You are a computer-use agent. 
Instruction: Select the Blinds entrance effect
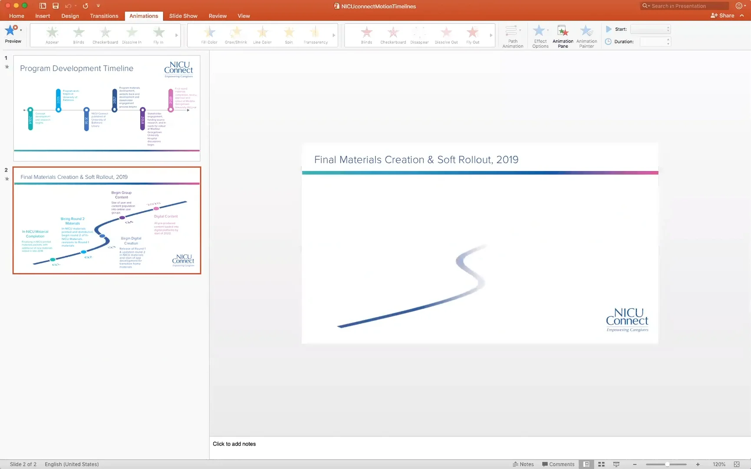79,35
